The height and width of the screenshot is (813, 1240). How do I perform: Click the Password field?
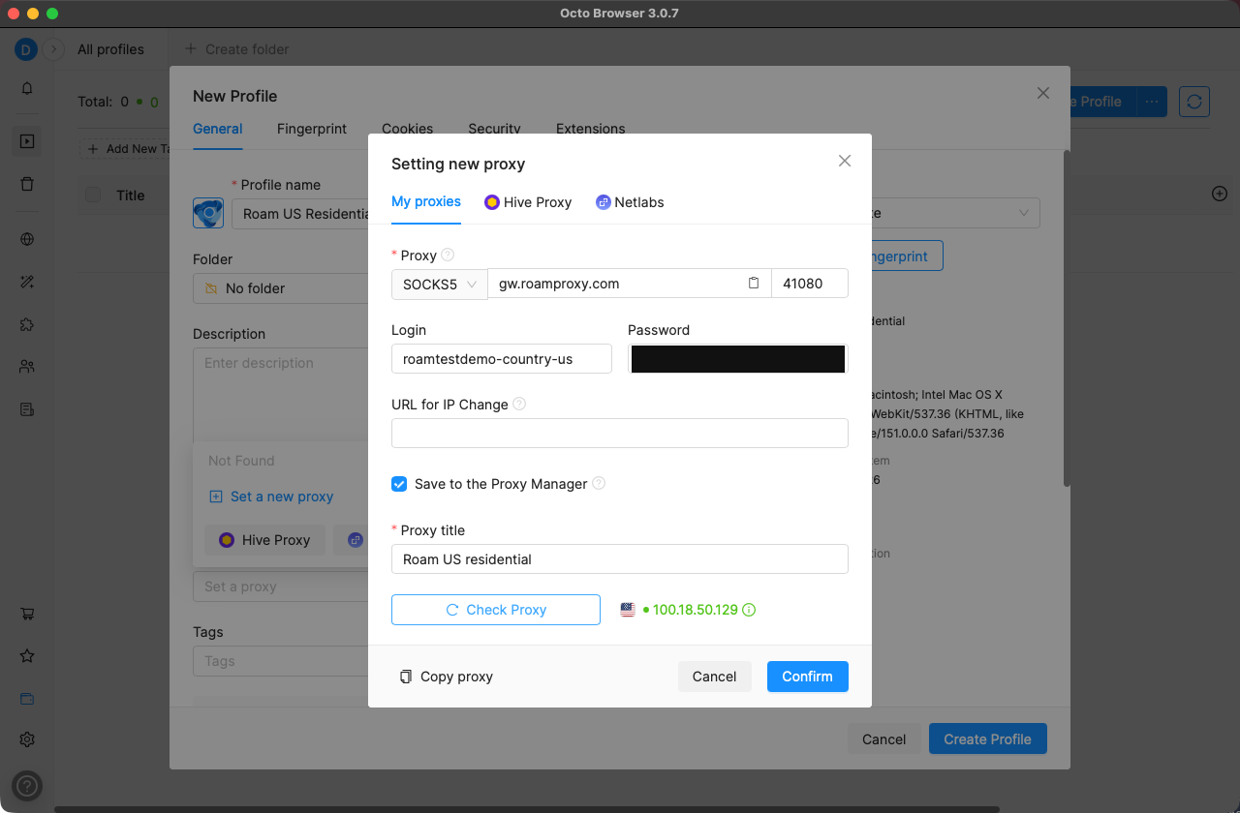click(x=738, y=358)
